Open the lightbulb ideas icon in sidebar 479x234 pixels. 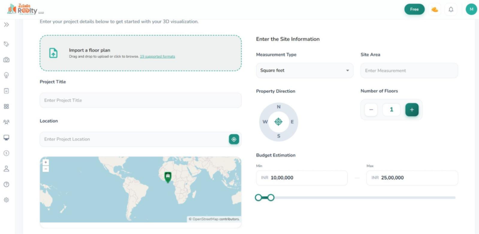pyautogui.click(x=6, y=75)
